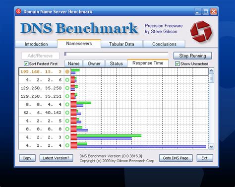This screenshot has height=187, width=235.
Task: Click the status circle for 62.6.40.162
Action: tap(67, 113)
